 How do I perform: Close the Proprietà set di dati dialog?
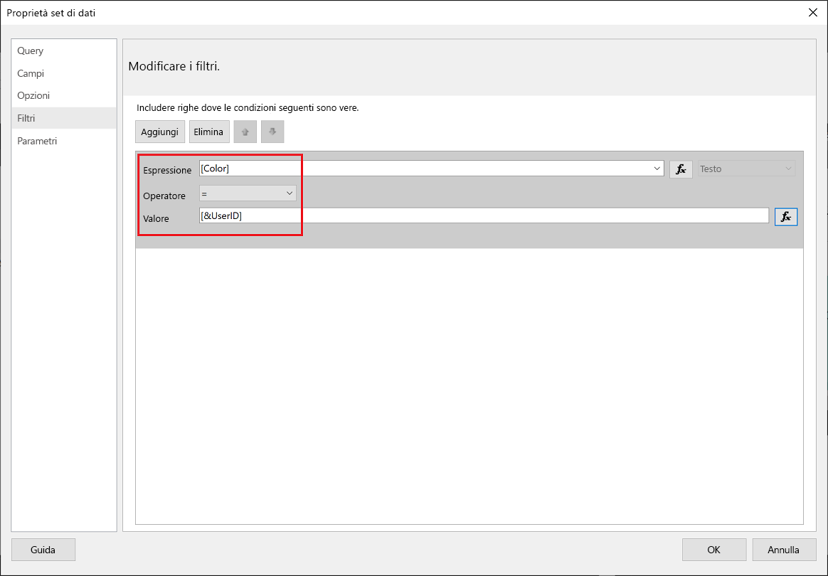tap(812, 12)
